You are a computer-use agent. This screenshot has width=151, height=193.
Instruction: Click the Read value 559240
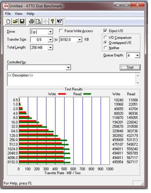pos(132,149)
